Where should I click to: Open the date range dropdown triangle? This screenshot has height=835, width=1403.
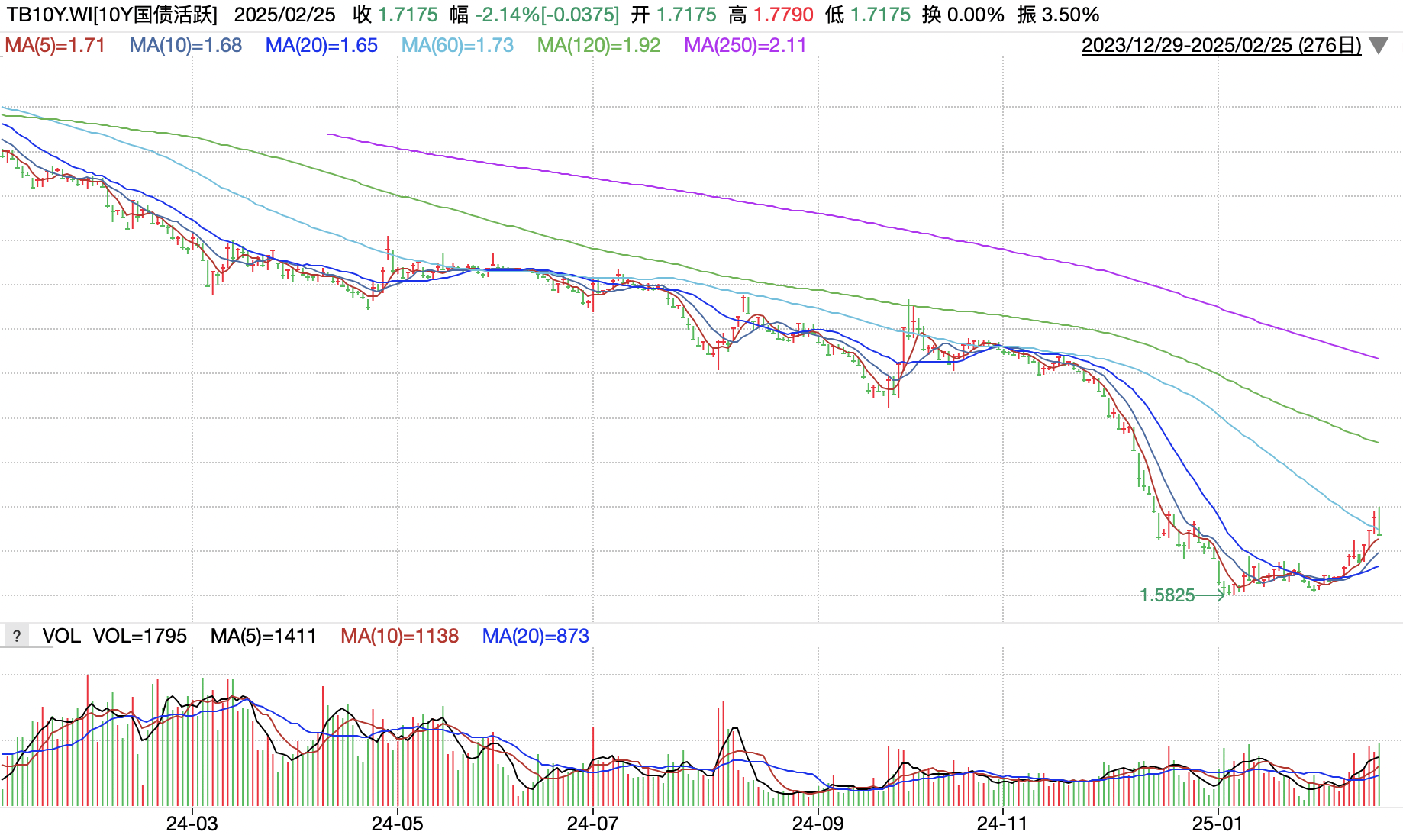tap(1379, 46)
